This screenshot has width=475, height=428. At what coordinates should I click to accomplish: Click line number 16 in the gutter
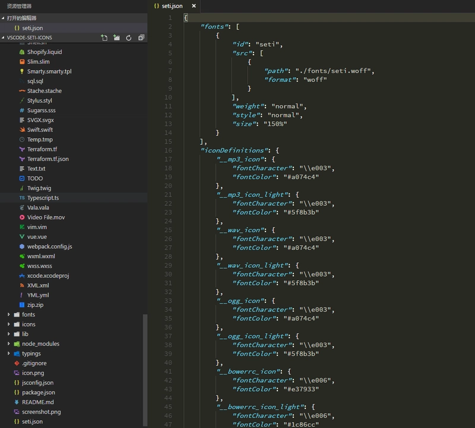168,150
